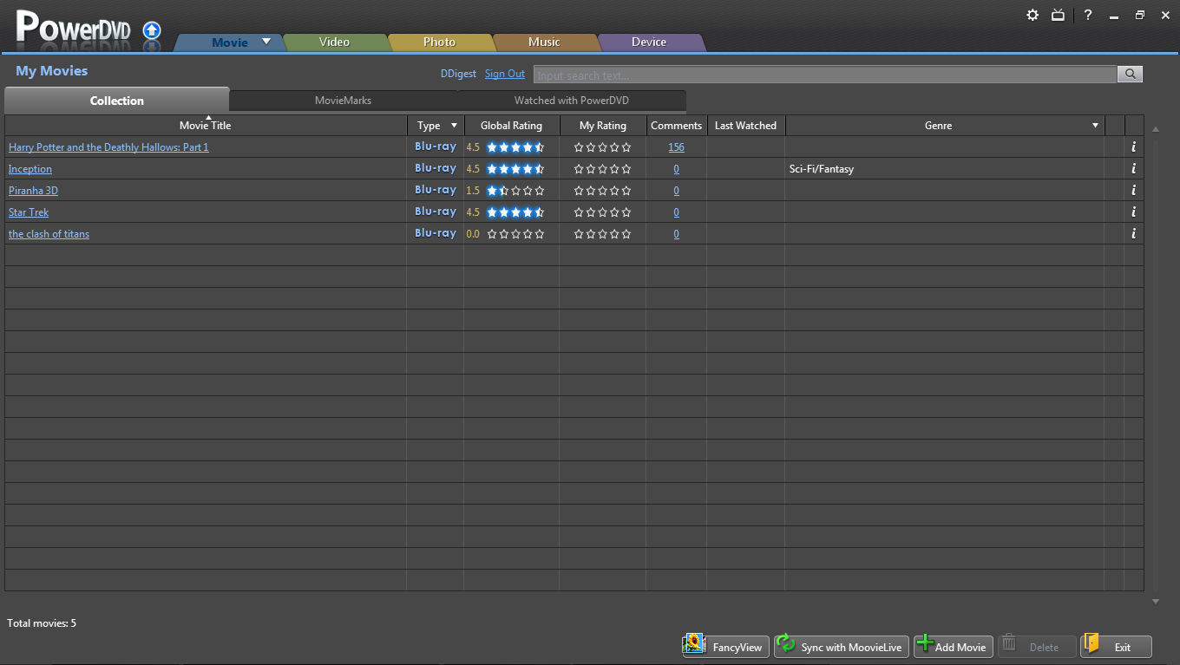Open info icon for Inception row

[x=1133, y=169]
